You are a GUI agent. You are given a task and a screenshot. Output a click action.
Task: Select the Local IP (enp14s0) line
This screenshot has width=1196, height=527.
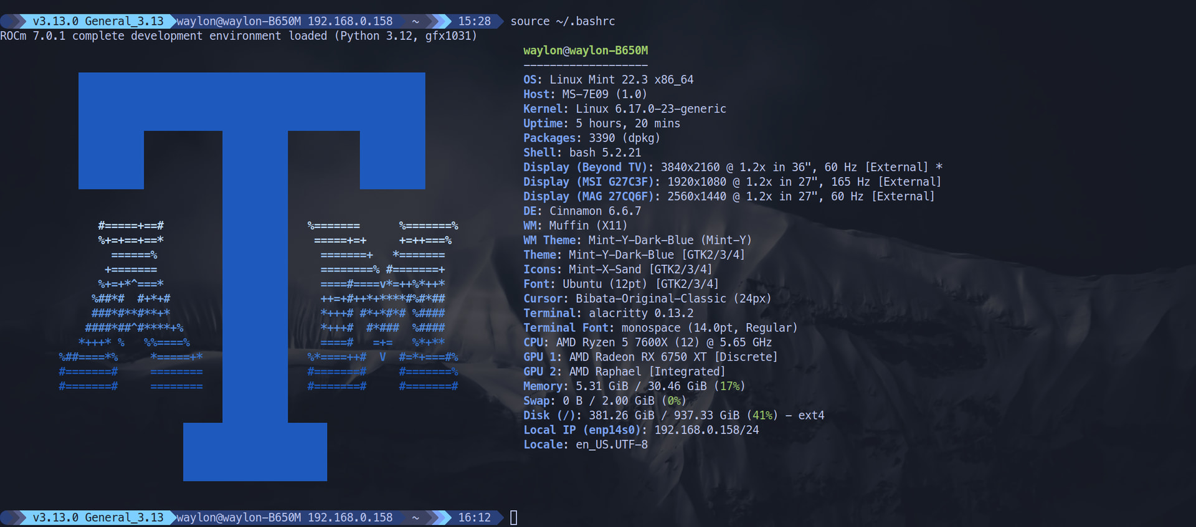[x=641, y=430]
